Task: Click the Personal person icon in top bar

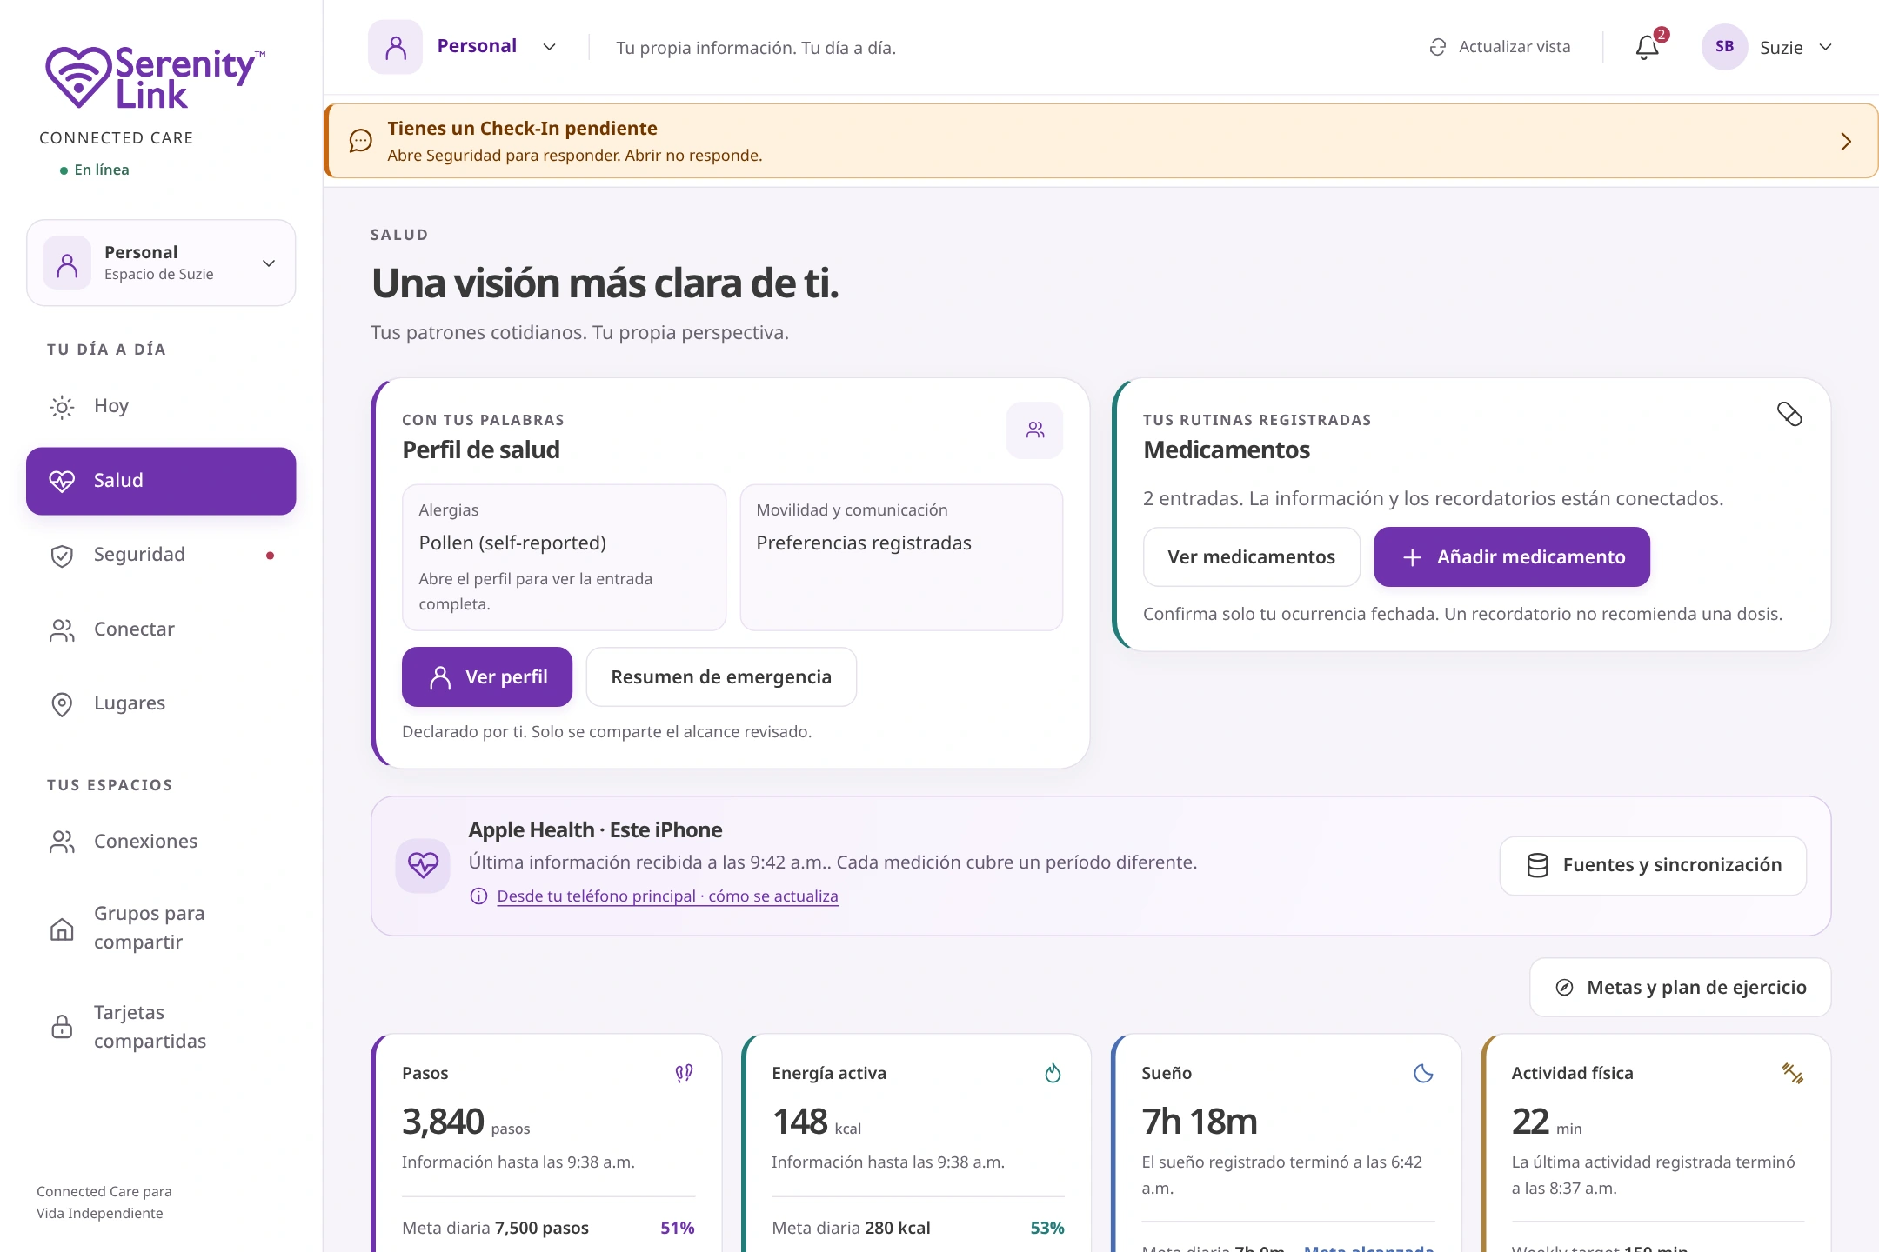Action: [x=396, y=47]
